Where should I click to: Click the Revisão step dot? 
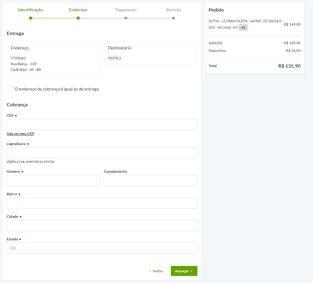(173, 18)
